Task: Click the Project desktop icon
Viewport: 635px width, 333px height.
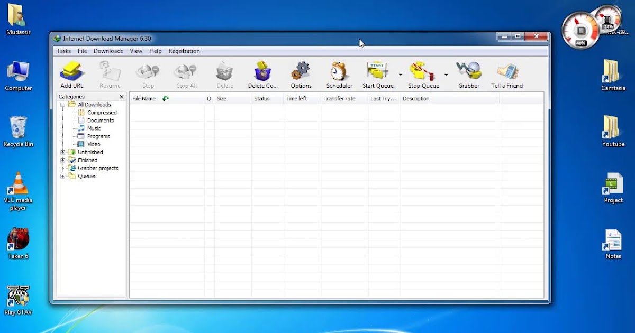Action: pos(613,188)
